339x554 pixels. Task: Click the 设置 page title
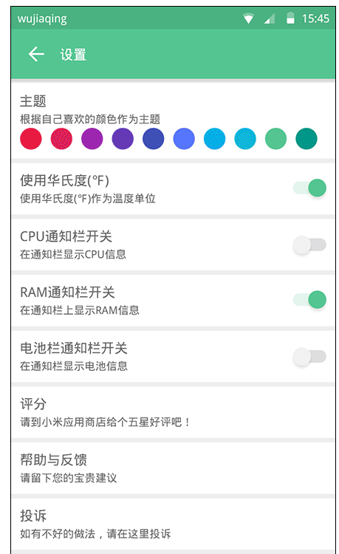click(x=73, y=55)
